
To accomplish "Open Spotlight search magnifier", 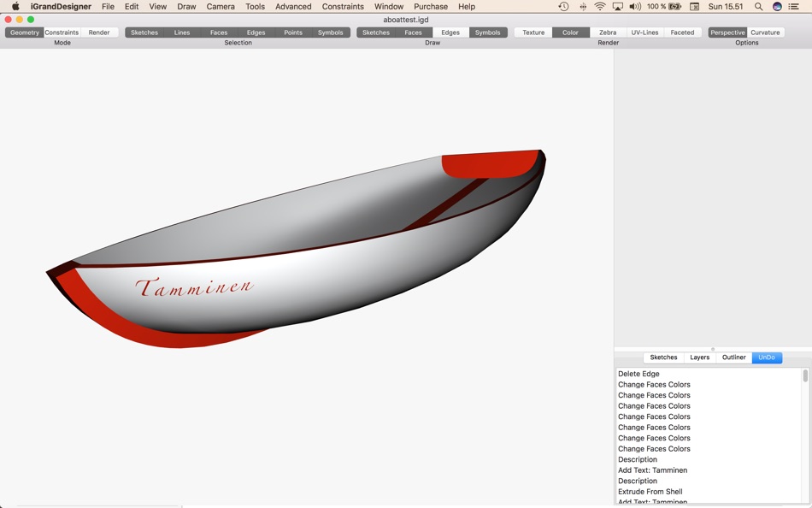I will click(758, 6).
